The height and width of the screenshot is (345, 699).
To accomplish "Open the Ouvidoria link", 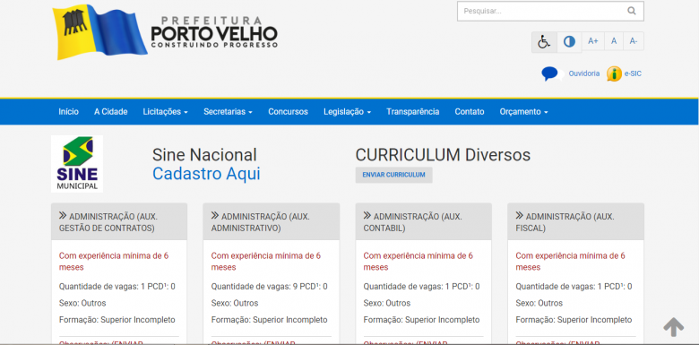I will 584,73.
